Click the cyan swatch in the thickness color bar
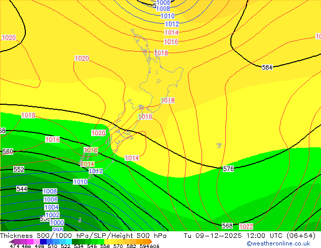The image size is (321, 248). [x=69, y=241]
